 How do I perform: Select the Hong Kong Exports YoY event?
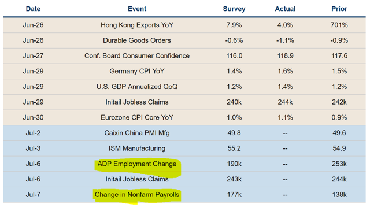[137, 25]
